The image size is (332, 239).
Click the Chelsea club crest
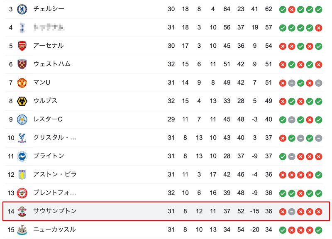pos(22,9)
